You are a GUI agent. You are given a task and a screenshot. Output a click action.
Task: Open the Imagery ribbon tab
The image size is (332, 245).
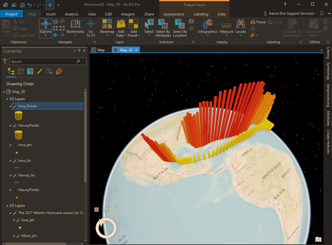(128, 14)
